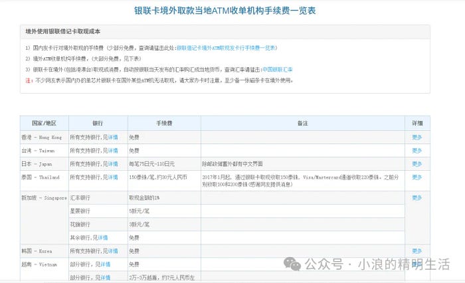This screenshot has width=465, height=283.
Task: Click 更多 for Hong Kong
Action: click(417, 138)
